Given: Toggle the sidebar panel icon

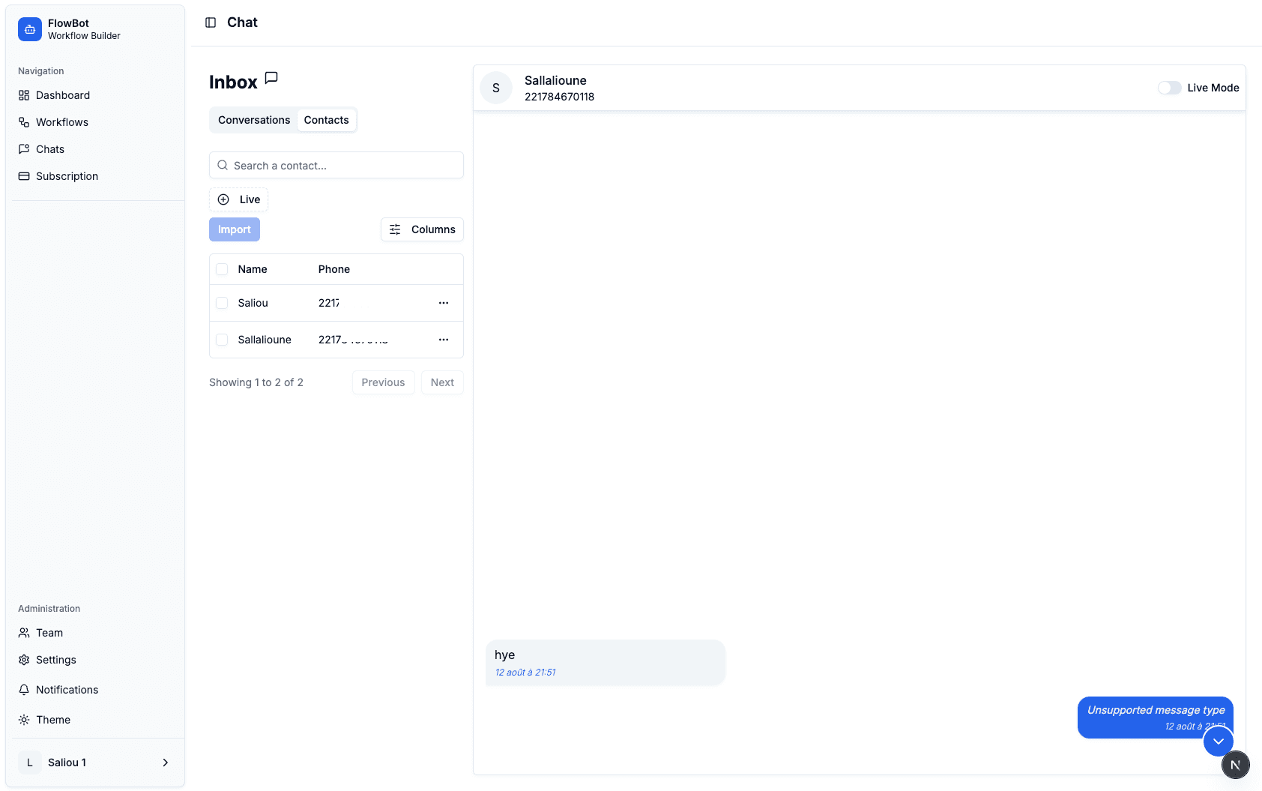Looking at the screenshot, I should coord(211,22).
